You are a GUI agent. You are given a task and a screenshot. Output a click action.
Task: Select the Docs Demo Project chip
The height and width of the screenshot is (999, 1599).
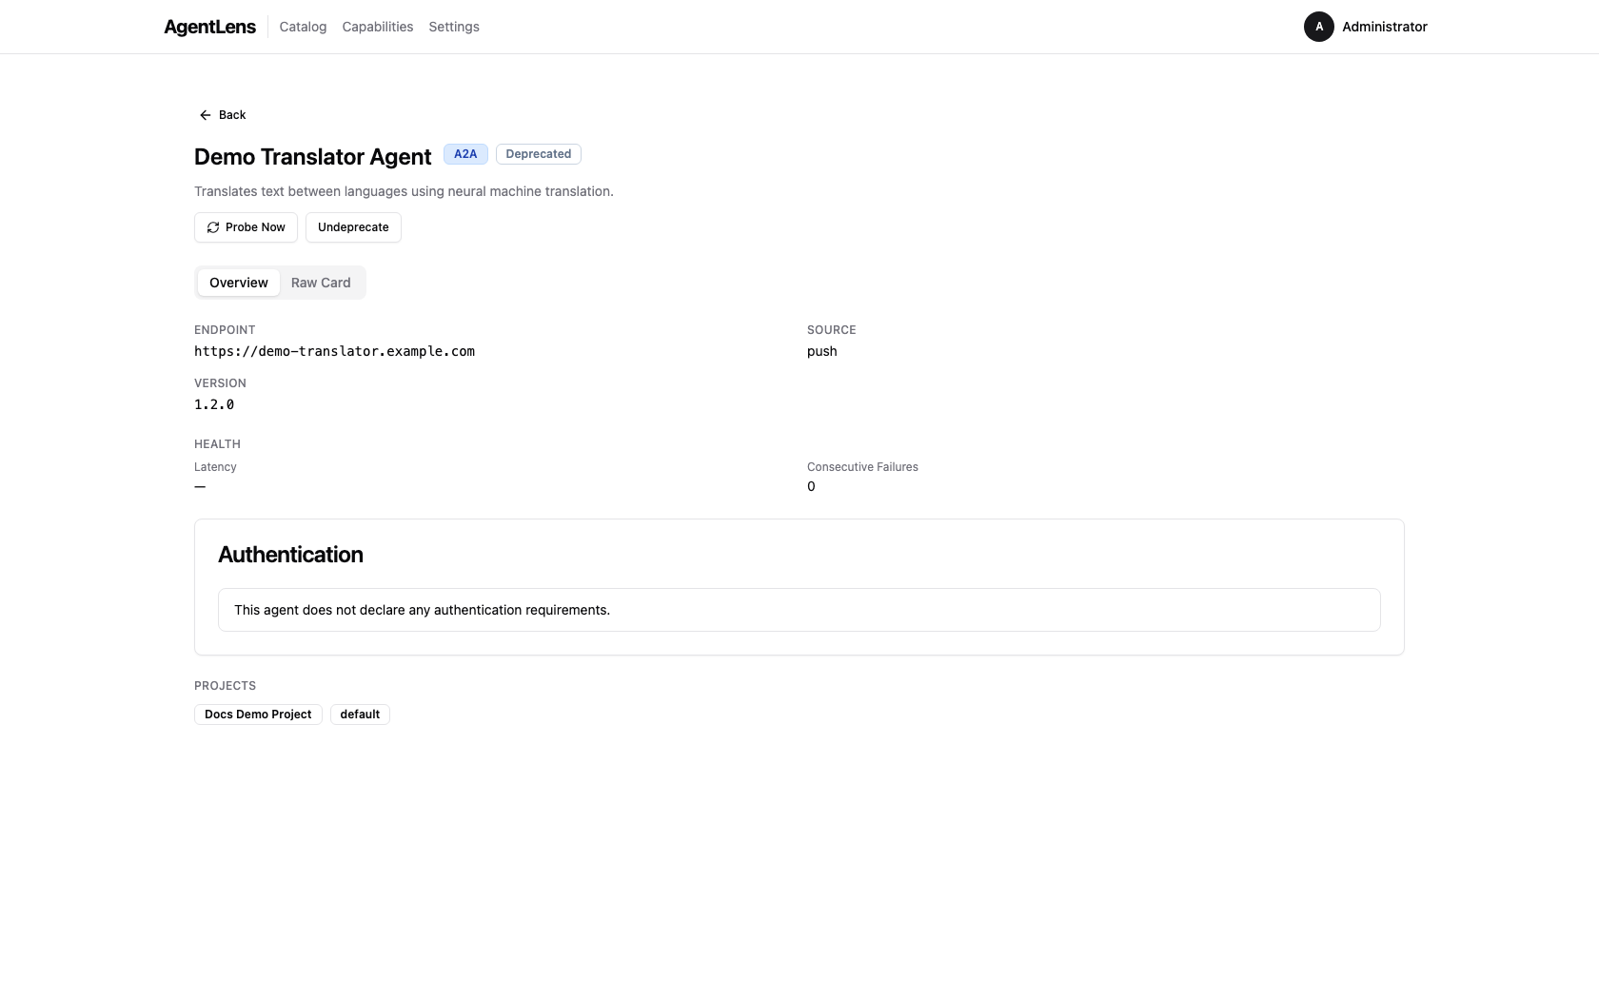257,714
